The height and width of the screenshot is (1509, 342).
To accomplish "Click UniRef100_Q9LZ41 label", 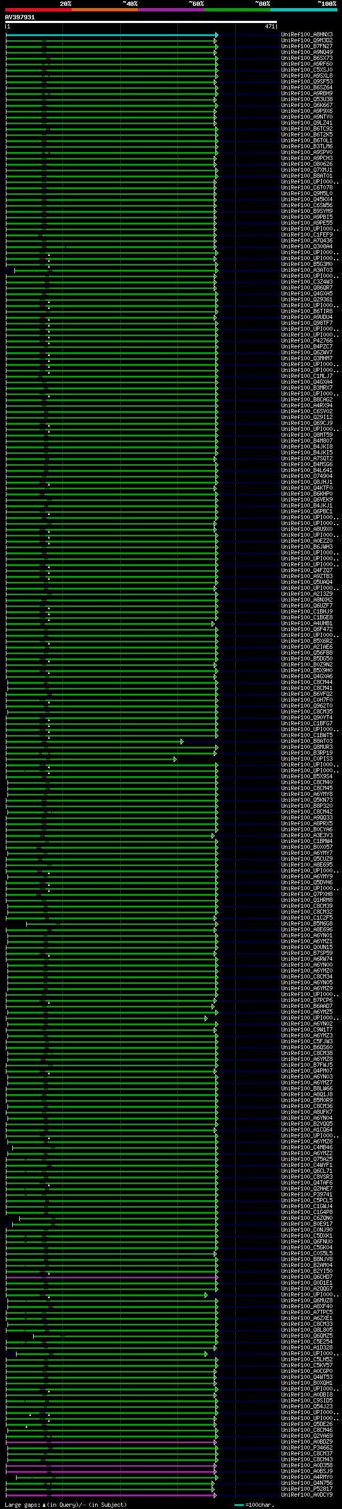I will click(307, 123).
